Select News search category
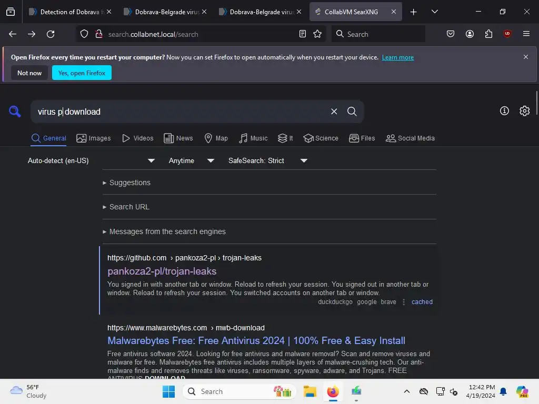 [x=178, y=138]
